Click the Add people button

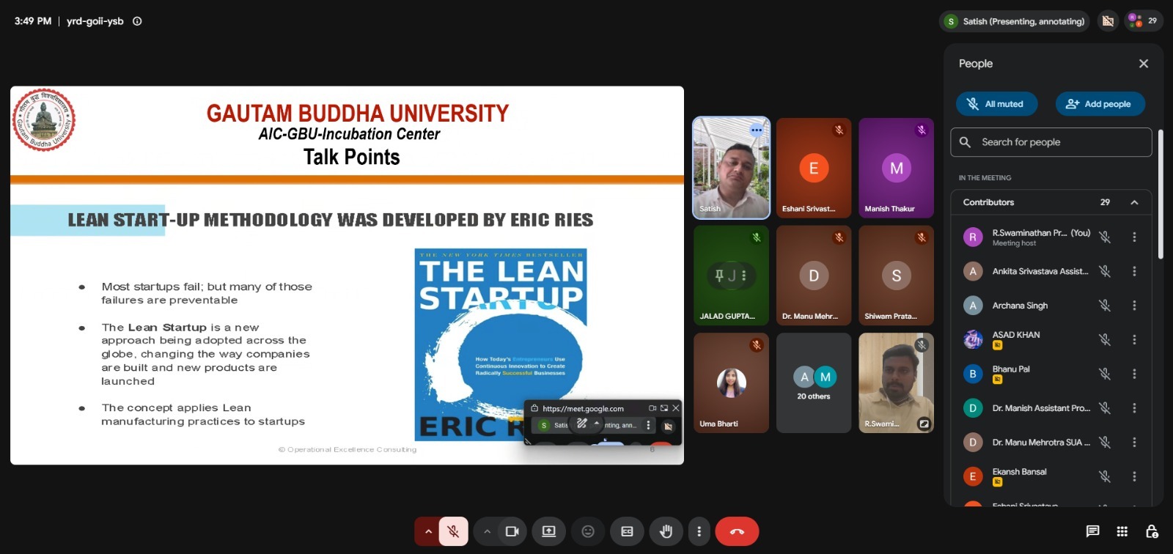(1100, 104)
